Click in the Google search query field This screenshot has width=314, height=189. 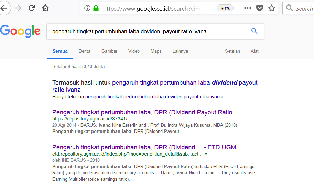[x=148, y=31]
